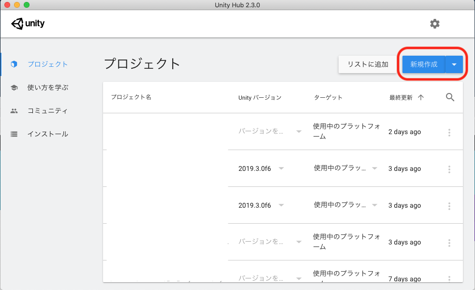Click the Unity バージョン column header
The height and width of the screenshot is (290, 475).
tap(260, 97)
